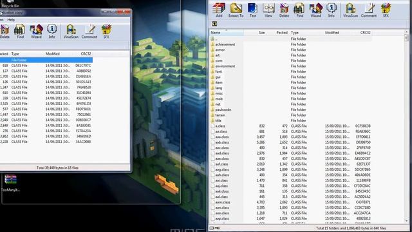This screenshot has width=412, height=232.
Task: Sort by CRC32 column in left window
Action: click(x=86, y=53)
